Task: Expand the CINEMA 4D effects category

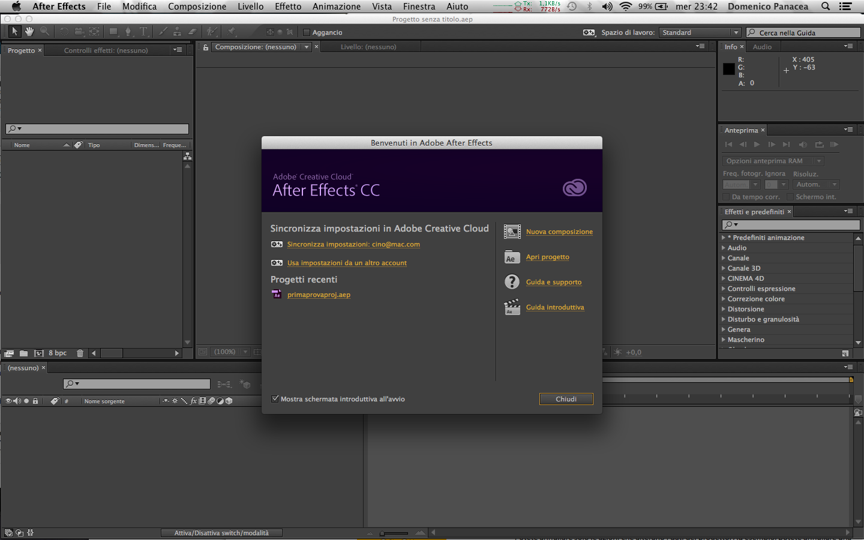Action: point(724,278)
